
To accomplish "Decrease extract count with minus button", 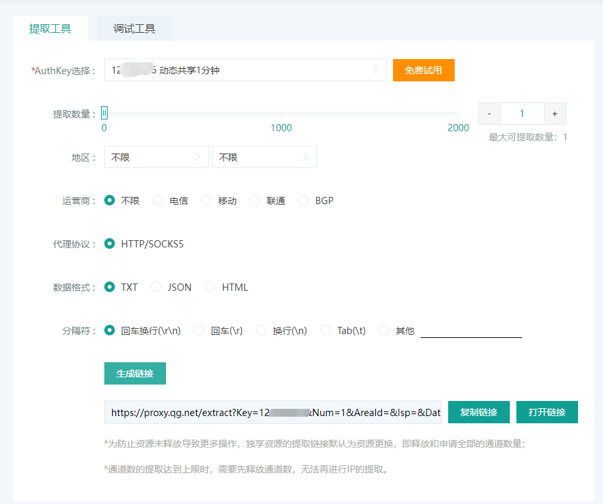I will (489, 114).
